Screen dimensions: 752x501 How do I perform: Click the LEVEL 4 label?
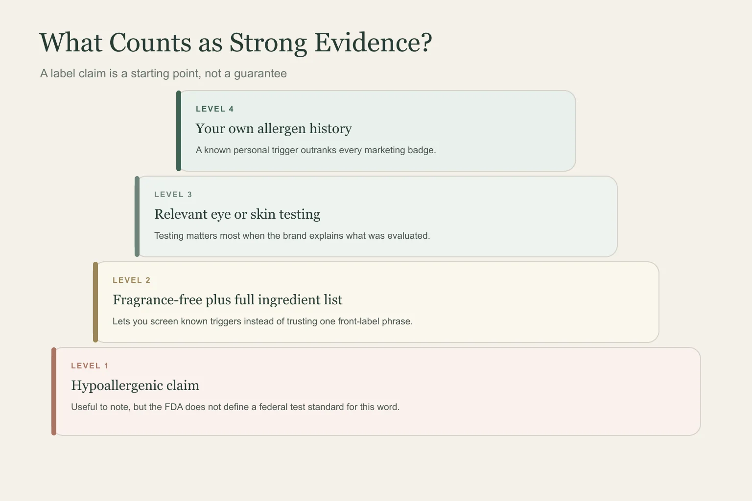tap(214, 109)
